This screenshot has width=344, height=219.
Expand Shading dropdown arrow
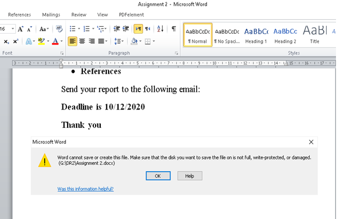click(140, 41)
